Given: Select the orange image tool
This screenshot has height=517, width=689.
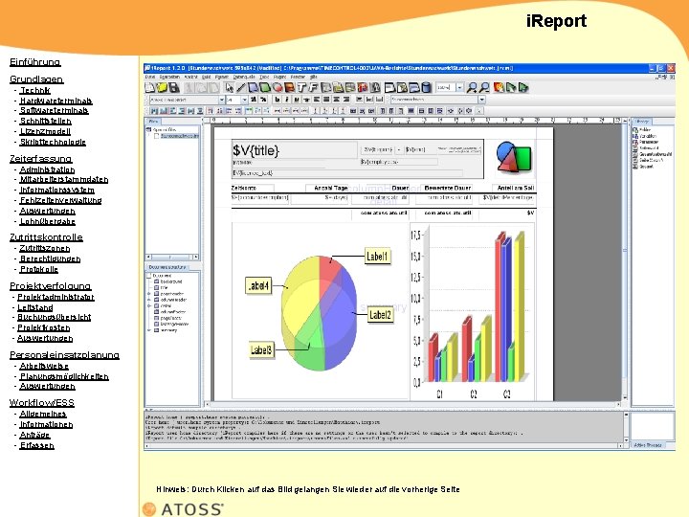Looking at the screenshot, I should (289, 87).
